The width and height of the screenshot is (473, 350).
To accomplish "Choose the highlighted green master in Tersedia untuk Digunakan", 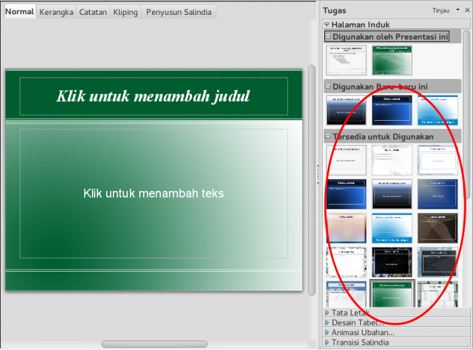I will [392, 294].
